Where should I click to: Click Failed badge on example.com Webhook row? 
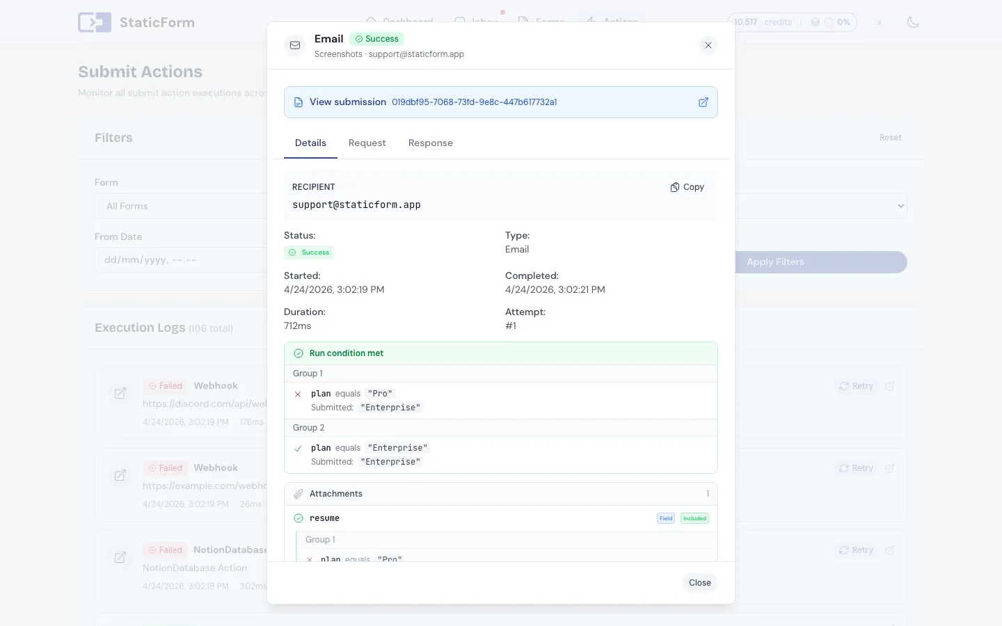pyautogui.click(x=165, y=468)
